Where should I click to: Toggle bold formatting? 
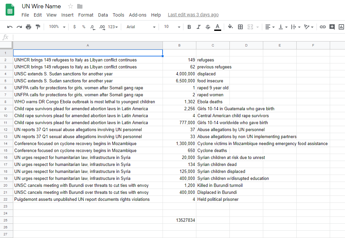point(189,27)
